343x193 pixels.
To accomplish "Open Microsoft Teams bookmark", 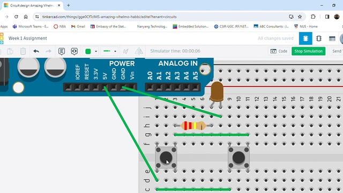I will (x=31, y=26).
